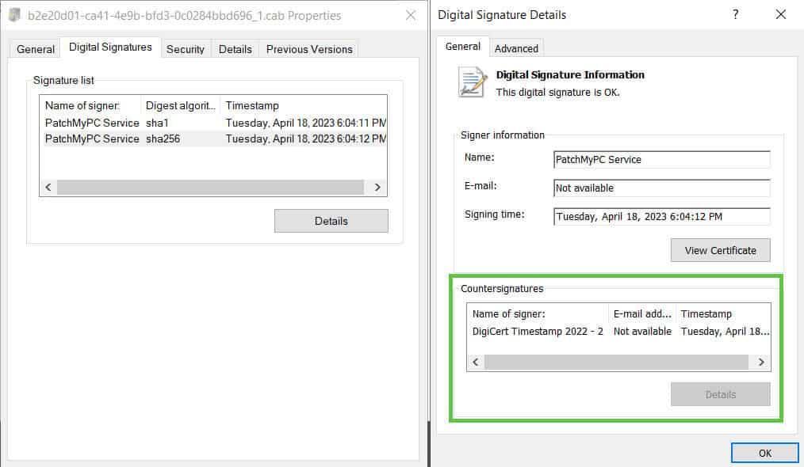Click the signature list horizontal scrollbar thumb
Viewport: 804px width, 467px height.
pos(211,188)
